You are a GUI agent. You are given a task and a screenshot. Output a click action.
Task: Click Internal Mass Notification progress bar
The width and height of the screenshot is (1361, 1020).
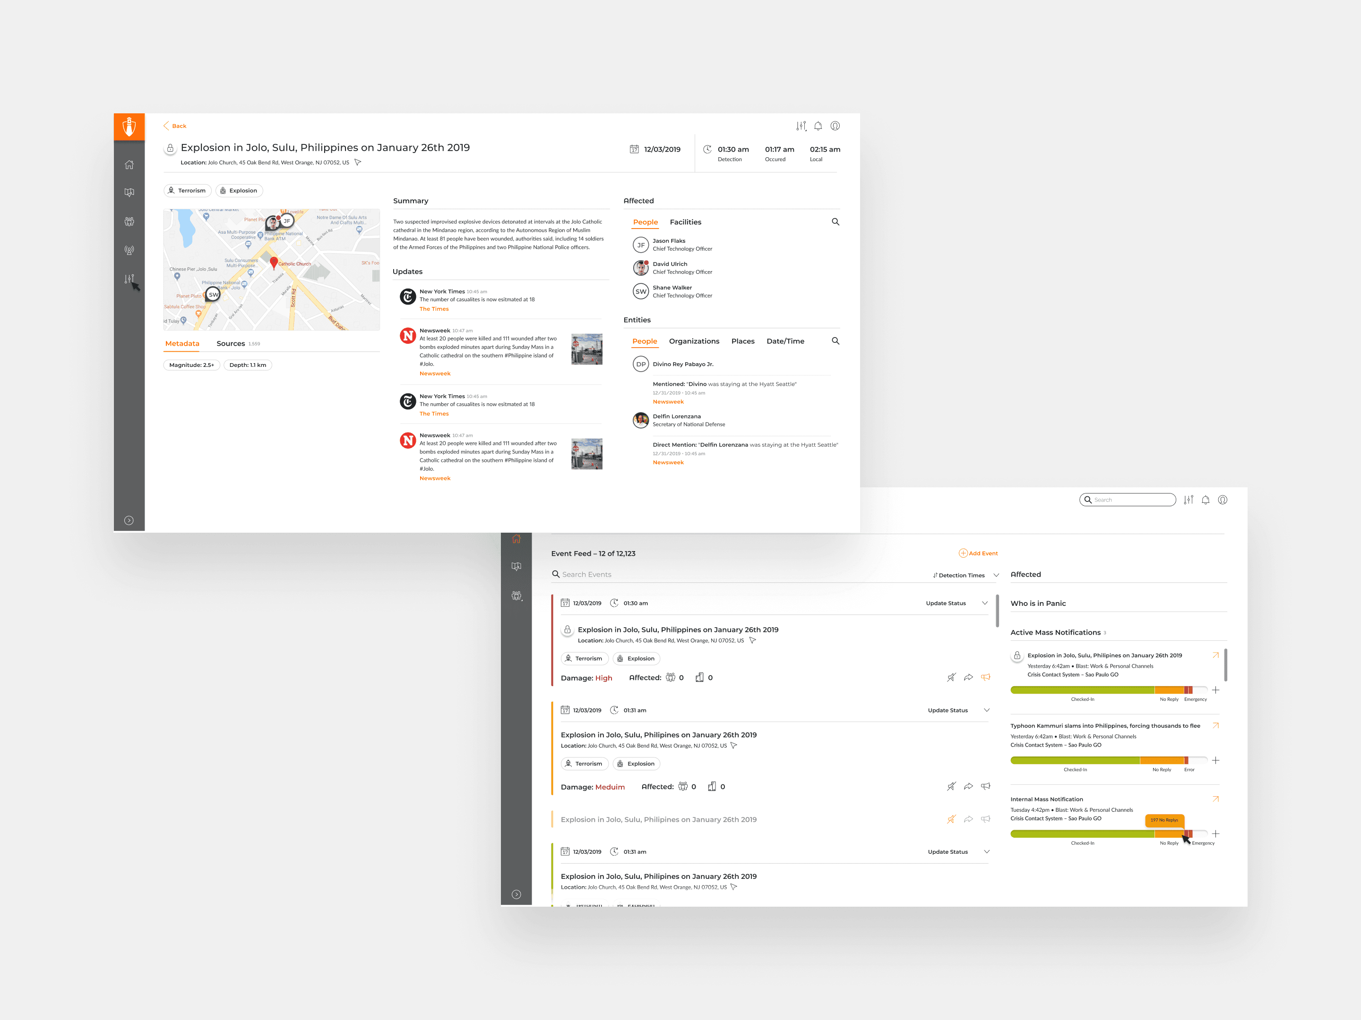click(x=1102, y=833)
